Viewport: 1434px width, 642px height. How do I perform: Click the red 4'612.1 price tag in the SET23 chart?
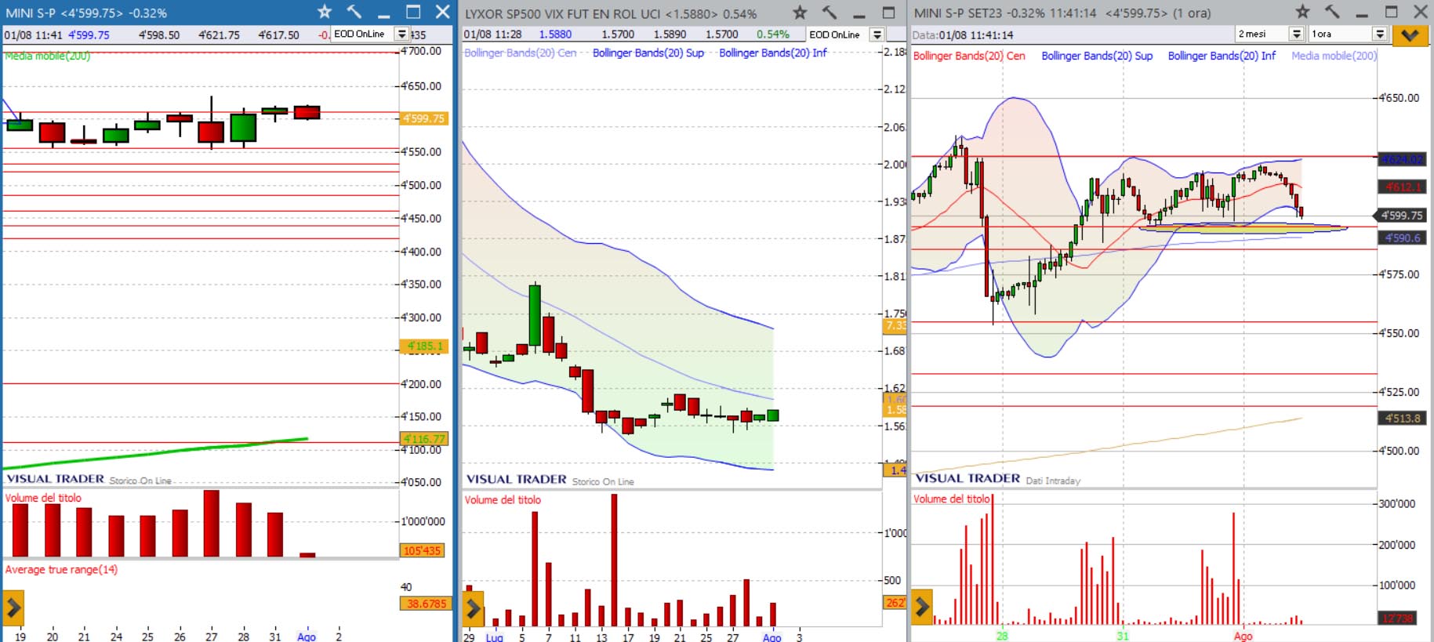pos(1401,187)
